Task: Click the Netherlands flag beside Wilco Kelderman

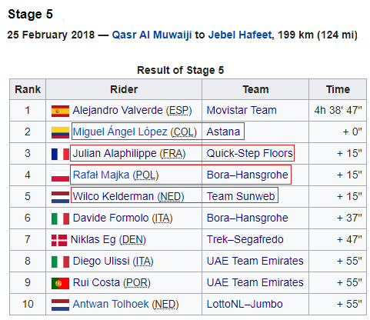Action: (x=60, y=197)
